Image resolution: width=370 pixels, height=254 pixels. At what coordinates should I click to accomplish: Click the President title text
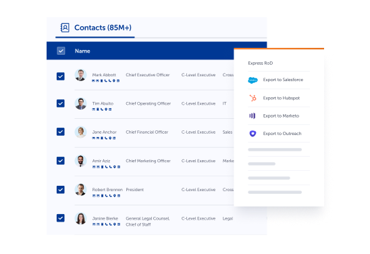tap(135, 190)
